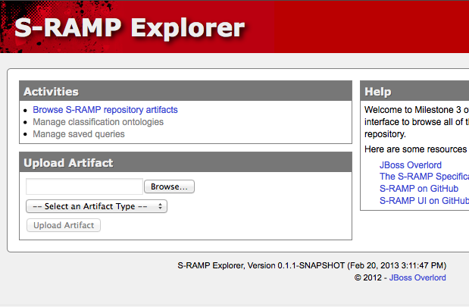
Task: Click the Upload Artifact button
Action: point(64,225)
